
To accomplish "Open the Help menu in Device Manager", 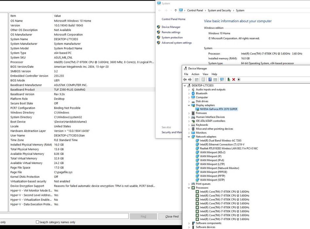I will pyautogui.click(x=214, y=74).
